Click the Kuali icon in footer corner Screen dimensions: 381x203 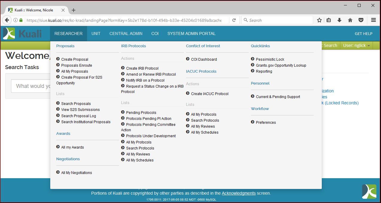point(369,191)
